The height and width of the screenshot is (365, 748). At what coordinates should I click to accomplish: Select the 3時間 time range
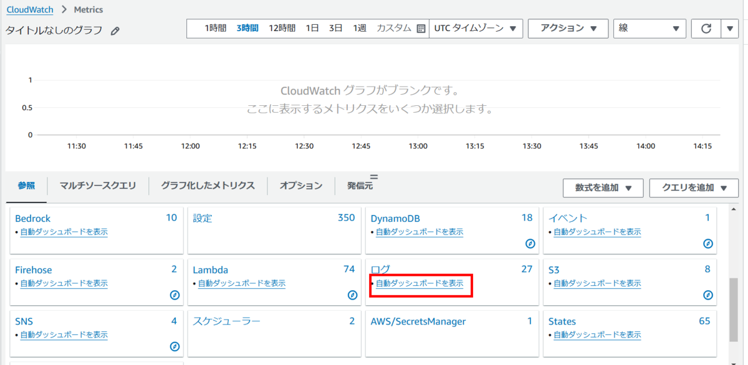[x=247, y=28]
